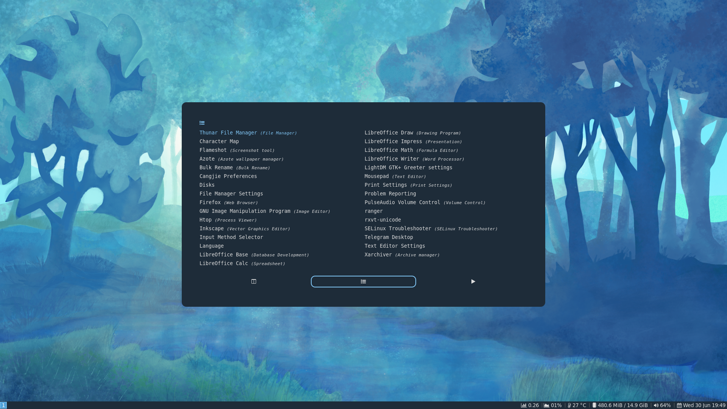Launch LibreOffice Draw
The height and width of the screenshot is (409, 727).
413,133
